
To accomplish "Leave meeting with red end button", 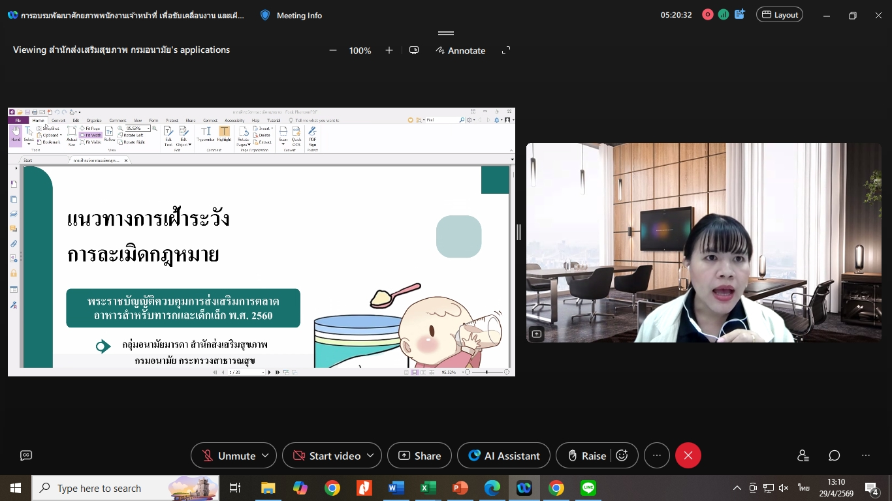I will pos(688,455).
